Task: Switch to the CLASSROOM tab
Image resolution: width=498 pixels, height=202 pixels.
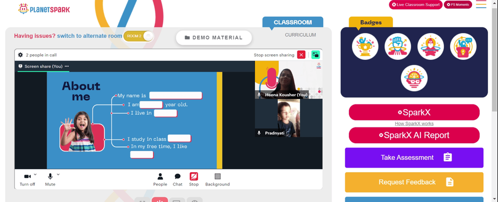Action: point(293,22)
